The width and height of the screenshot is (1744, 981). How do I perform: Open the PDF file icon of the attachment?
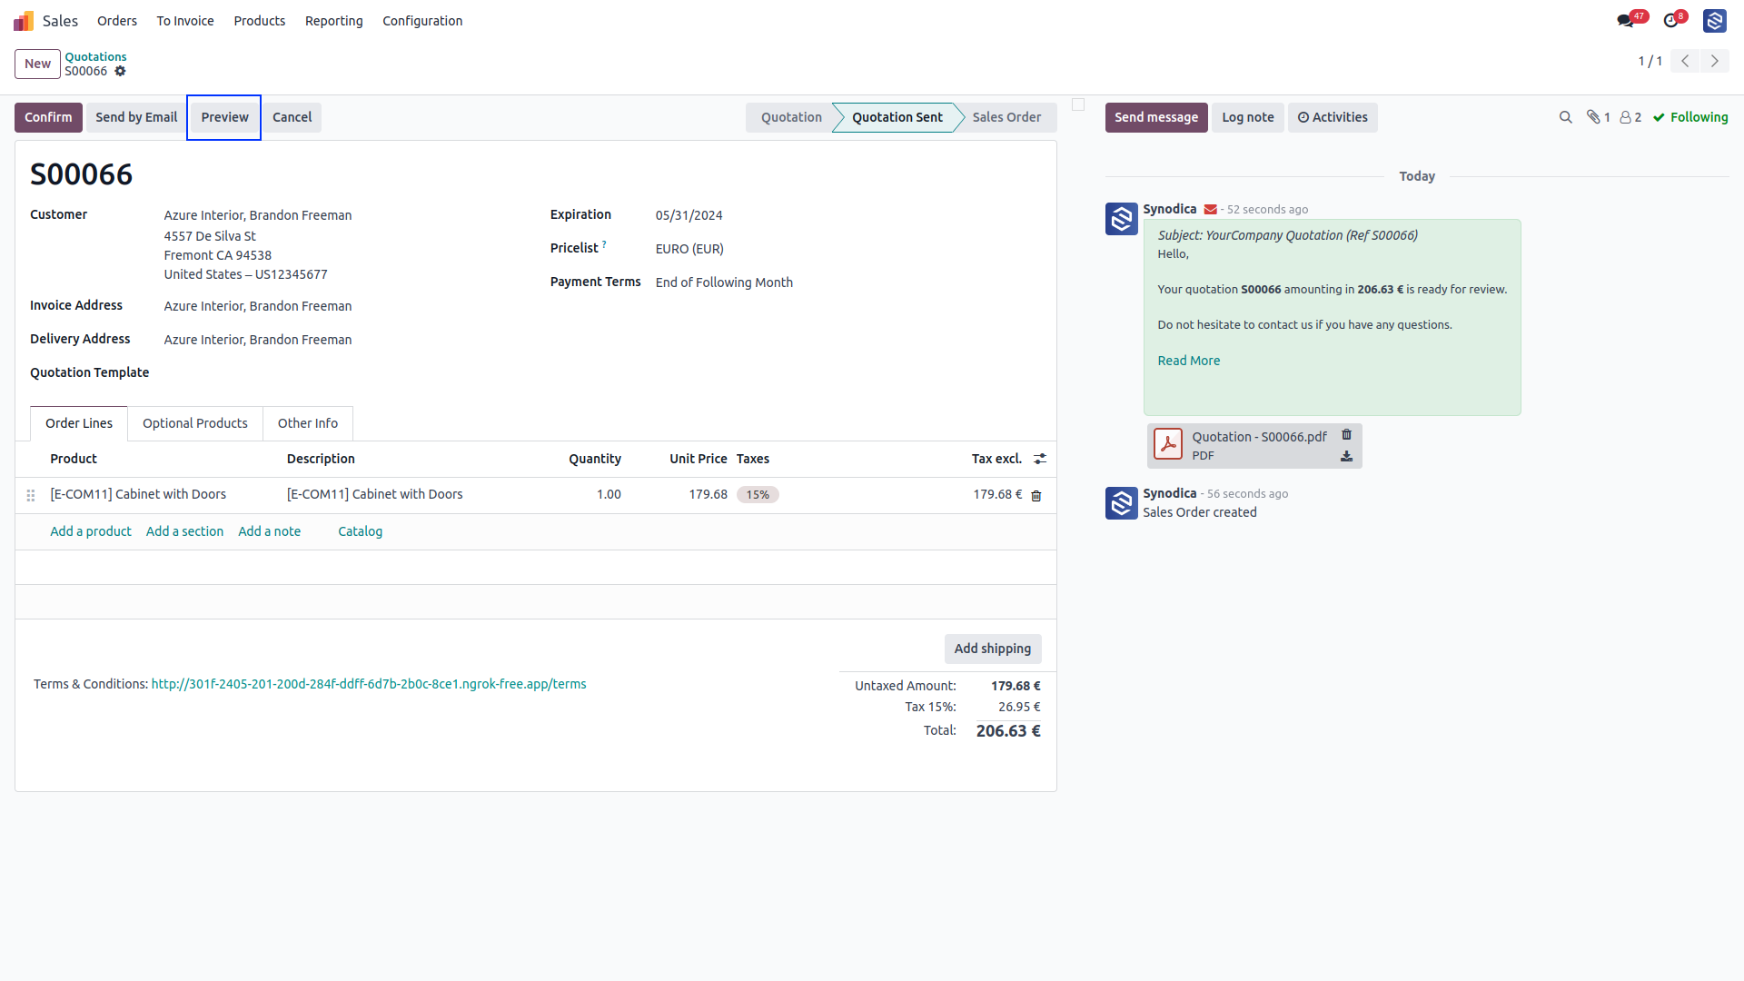pyautogui.click(x=1168, y=444)
